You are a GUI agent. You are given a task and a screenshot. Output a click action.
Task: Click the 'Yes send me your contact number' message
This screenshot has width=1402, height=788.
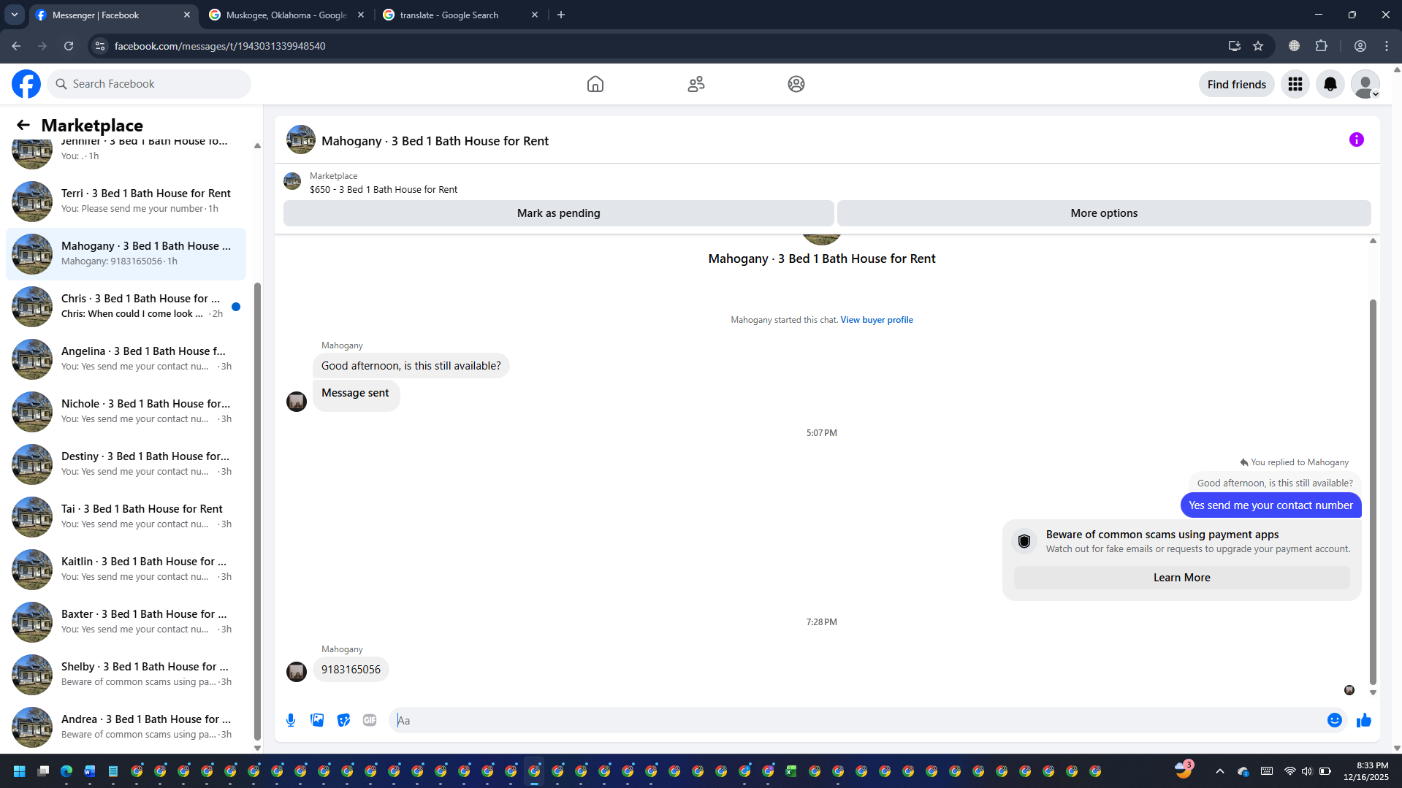click(1270, 505)
